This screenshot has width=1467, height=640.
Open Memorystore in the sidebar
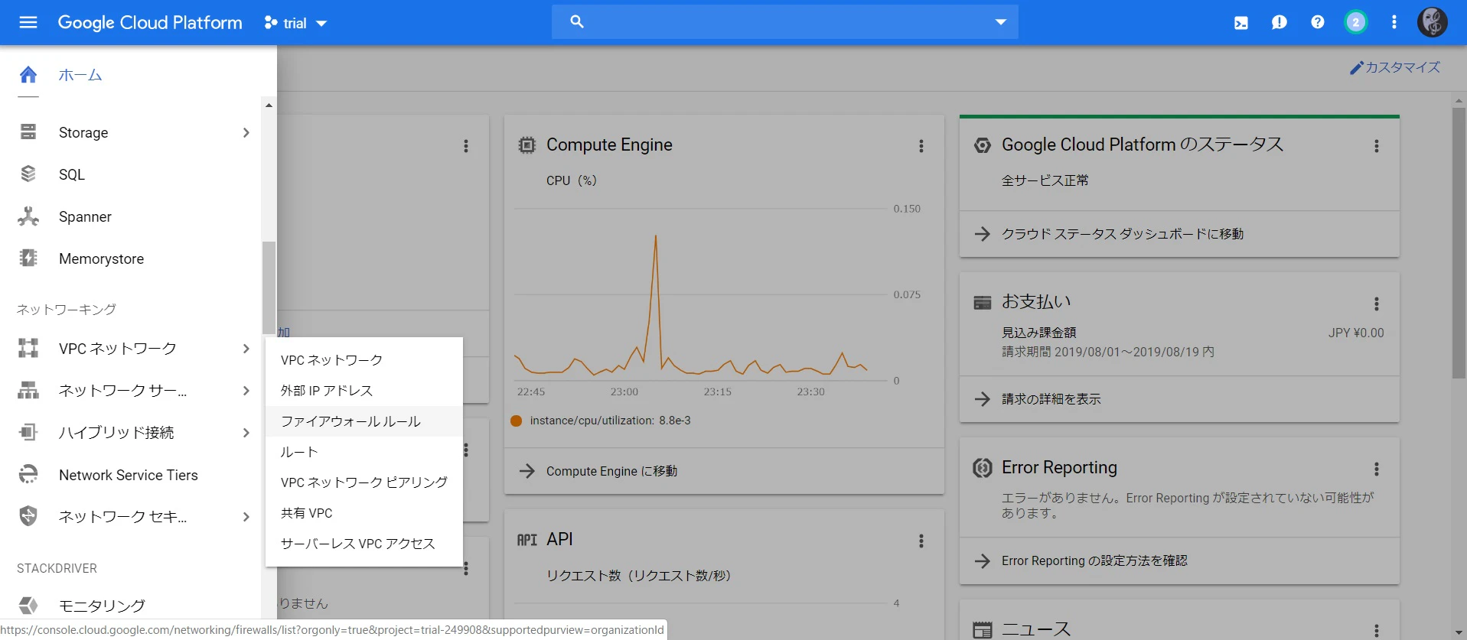101,258
